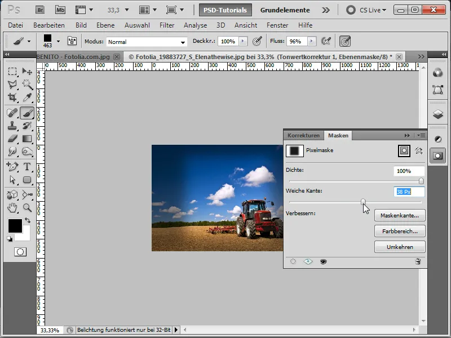Image resolution: width=451 pixels, height=338 pixels.
Task: Select the History Brush tool
Action: click(x=27, y=126)
